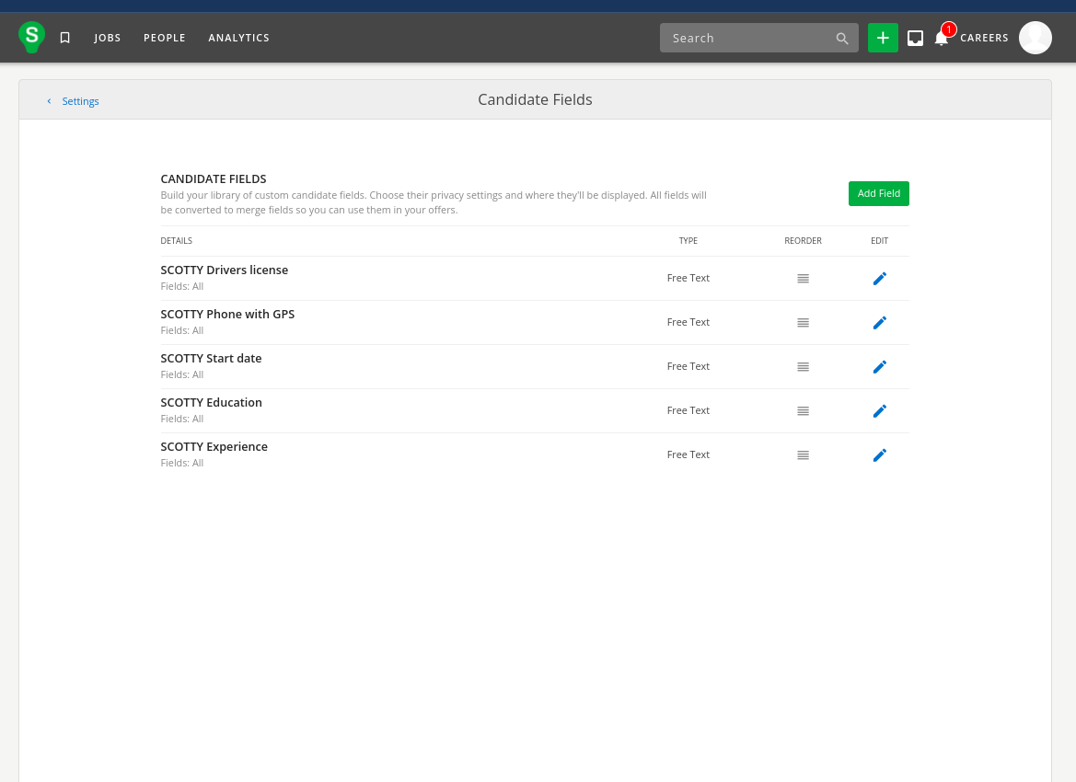The height and width of the screenshot is (782, 1076).
Task: Click reorder handle for SCOTTY Education
Action: 803,410
